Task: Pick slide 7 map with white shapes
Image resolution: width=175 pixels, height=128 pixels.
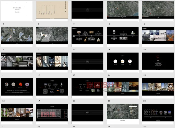Action: pyautogui.click(x=52, y=36)
